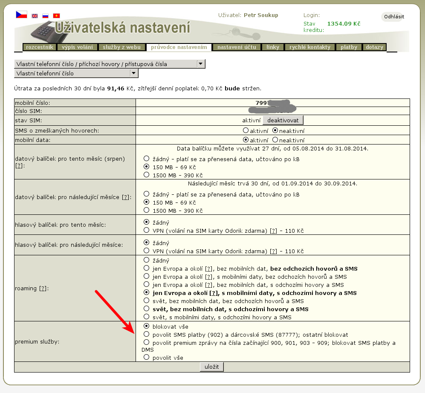Select 1500 MB package for this month
425x393 pixels.
[x=147, y=175]
